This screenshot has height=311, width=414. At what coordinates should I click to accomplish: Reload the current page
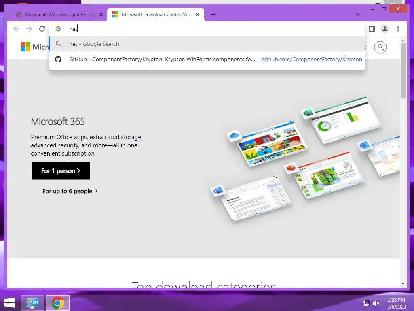click(42, 29)
